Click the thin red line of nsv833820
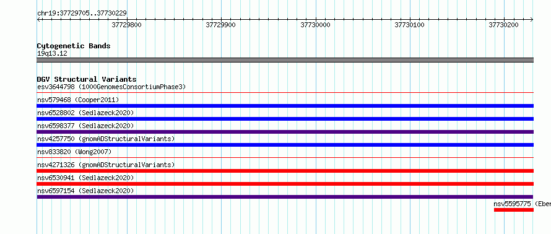The width and height of the screenshot is (551, 234). pyautogui.click(x=285, y=157)
